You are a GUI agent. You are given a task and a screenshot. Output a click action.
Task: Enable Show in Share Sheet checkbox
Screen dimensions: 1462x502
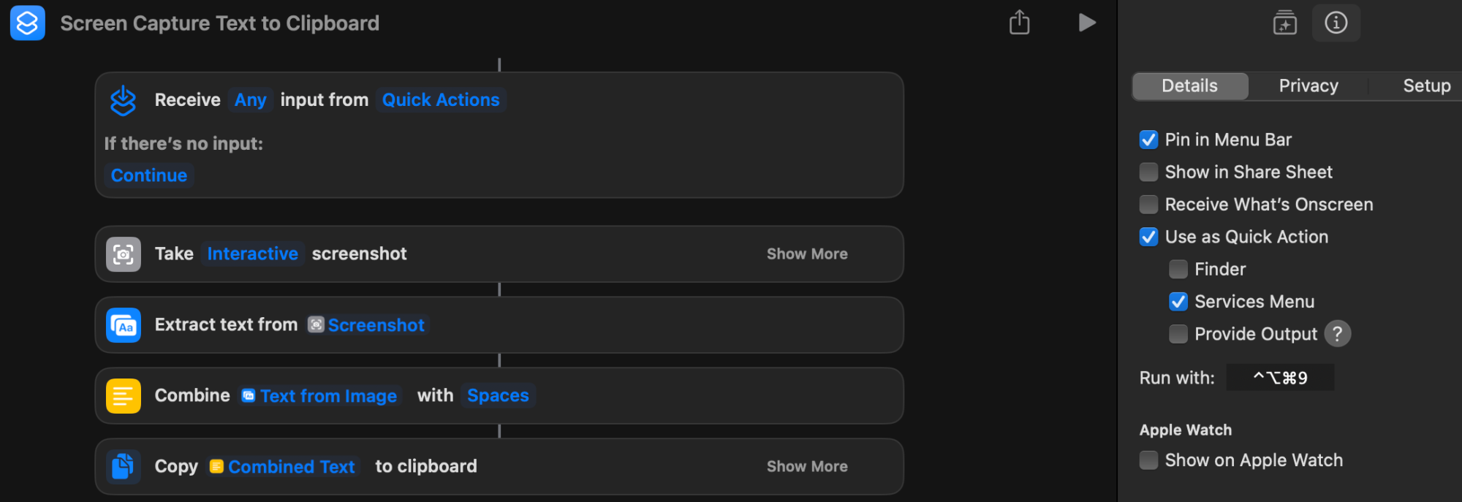pyautogui.click(x=1148, y=172)
